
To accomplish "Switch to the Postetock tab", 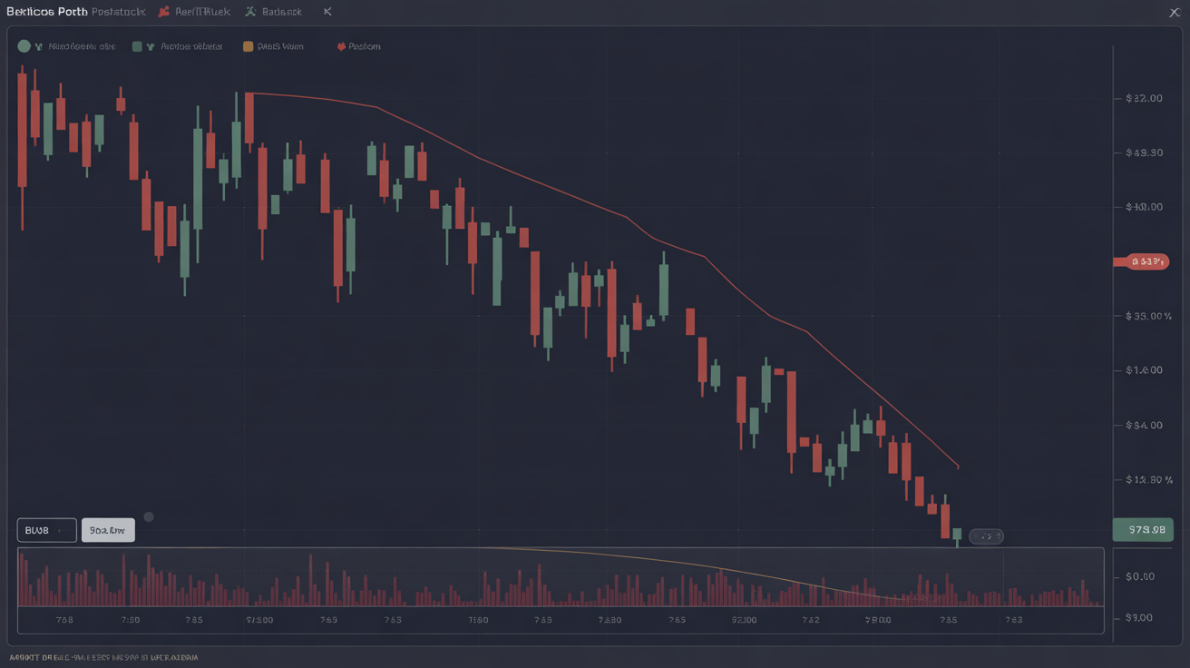I will pos(118,12).
